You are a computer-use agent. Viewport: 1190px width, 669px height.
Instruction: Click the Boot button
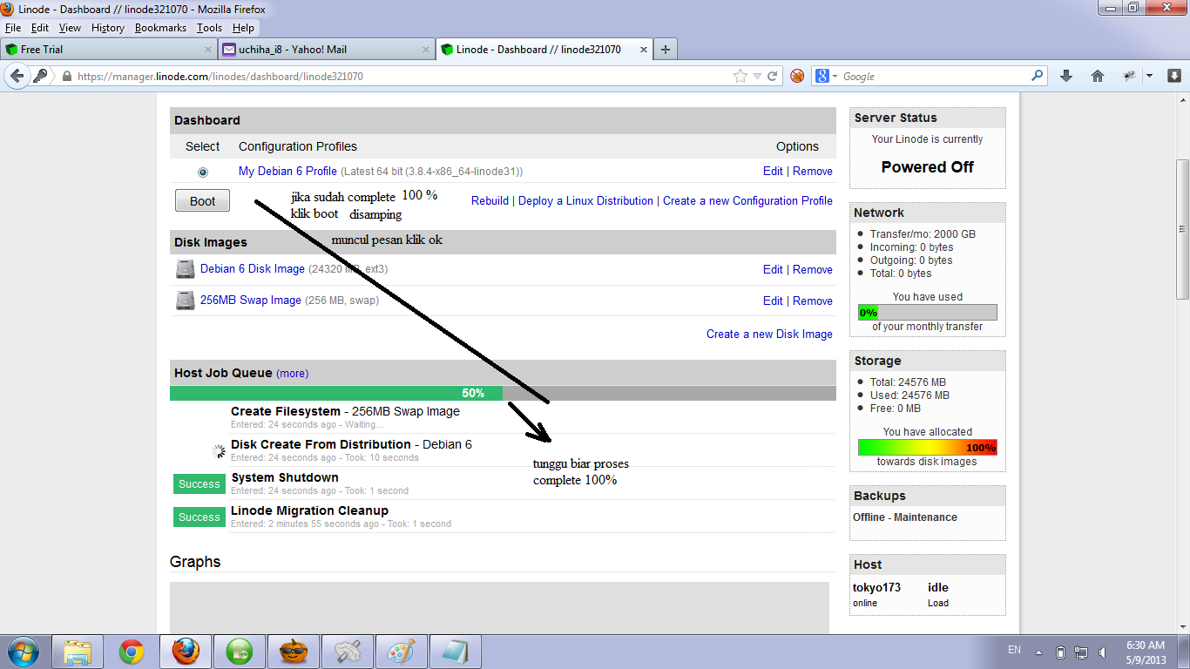click(x=202, y=201)
